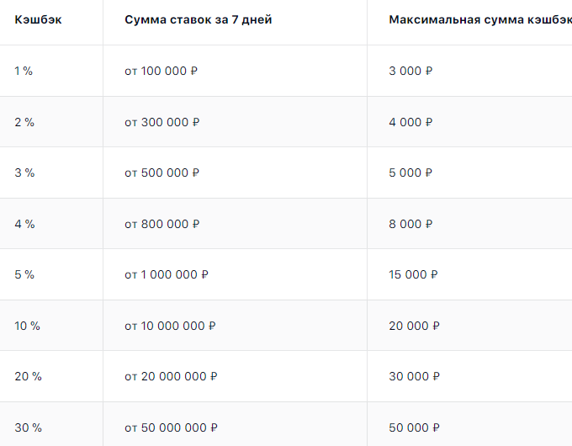Select the "от 300 000 ₽" cell
The height and width of the screenshot is (446, 572).
162,122
